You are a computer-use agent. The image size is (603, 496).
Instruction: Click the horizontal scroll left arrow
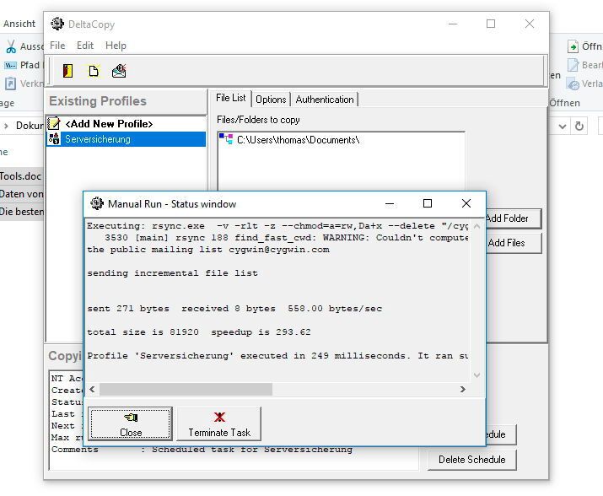(92, 390)
